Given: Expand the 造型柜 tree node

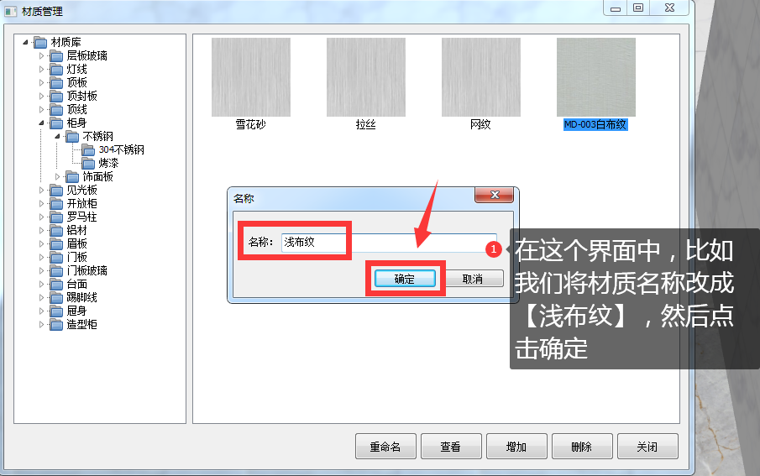Looking at the screenshot, I should click(x=42, y=324).
